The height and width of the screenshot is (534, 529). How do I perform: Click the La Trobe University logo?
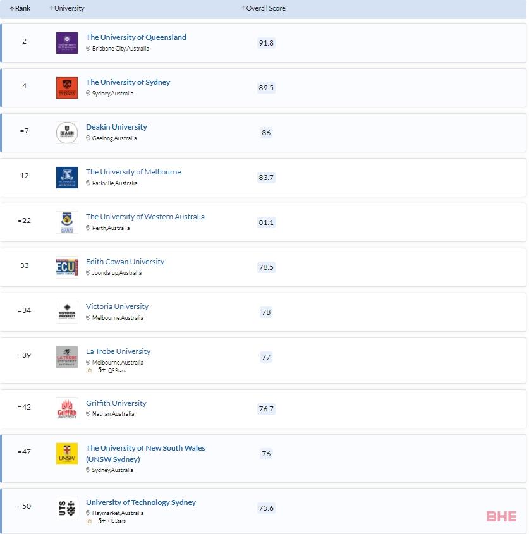67,357
